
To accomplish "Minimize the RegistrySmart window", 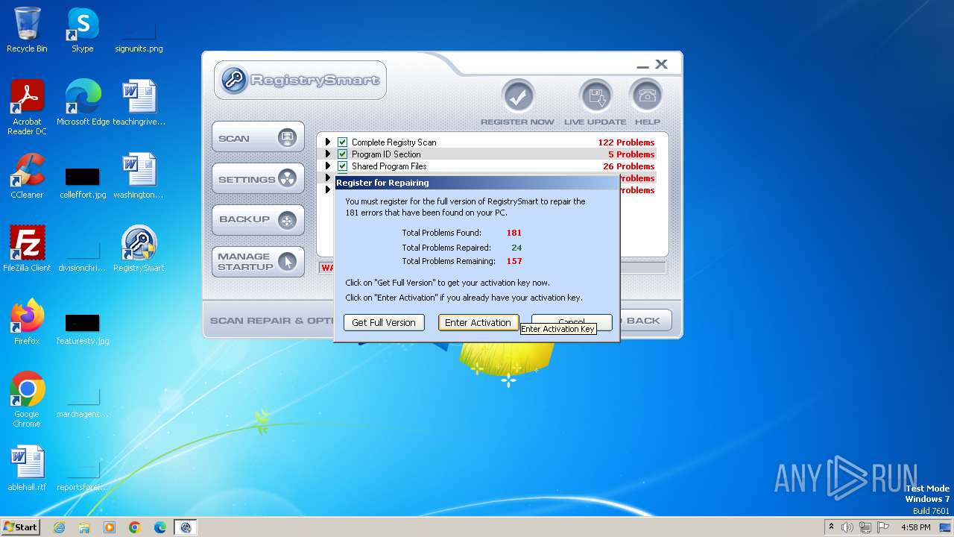I will coord(643,66).
